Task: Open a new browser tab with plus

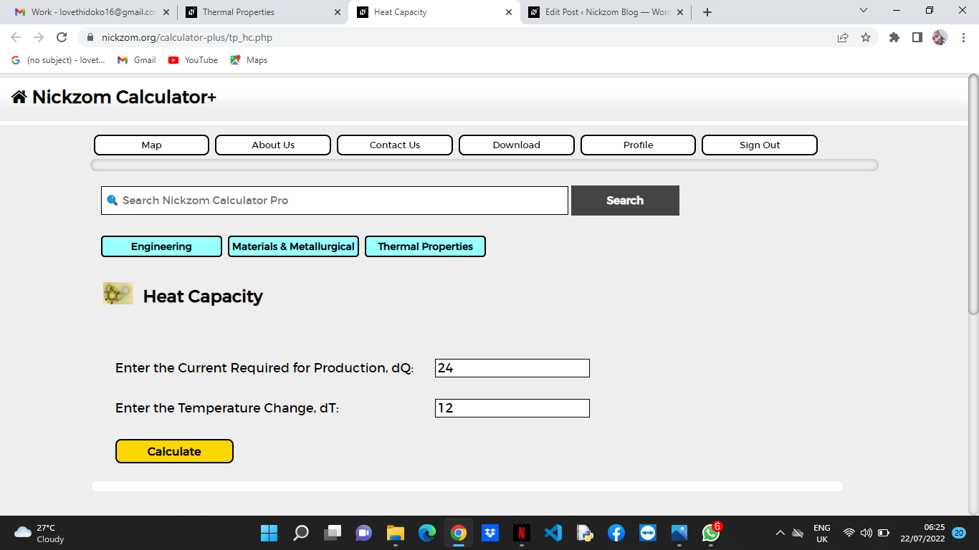Action: point(707,12)
